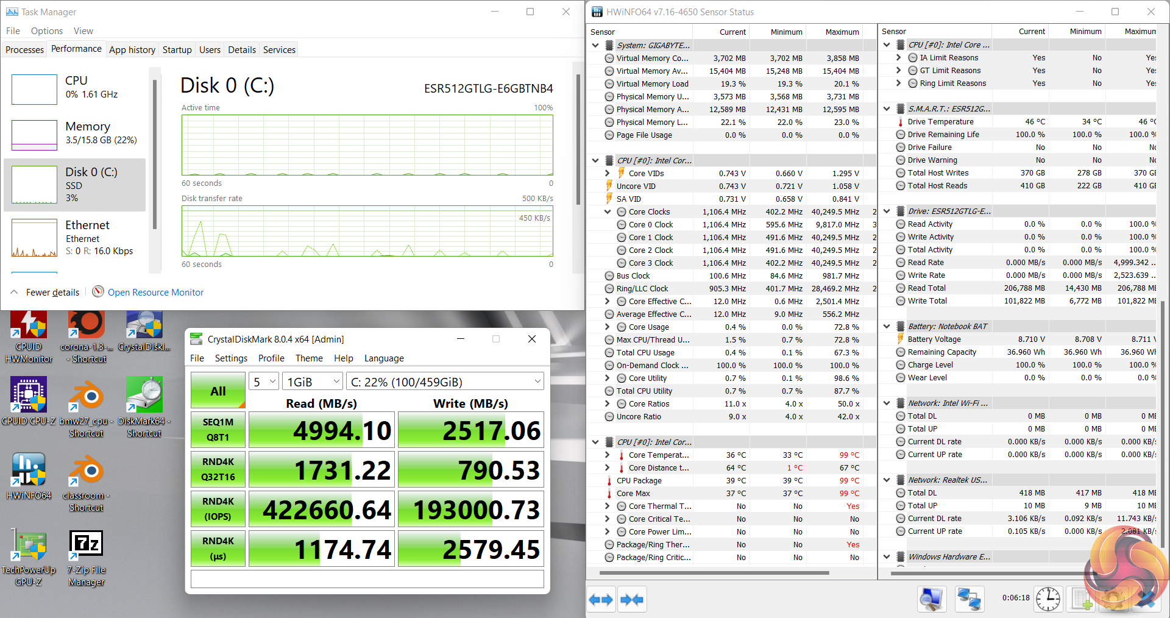Open CrystalDiskMark Profile menu
The width and height of the screenshot is (1170, 618).
(271, 358)
